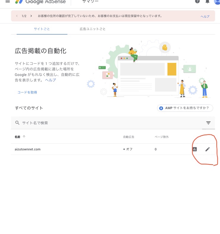Click the Google AdSense logo
The width and height of the screenshot is (220, 234).
tap(40, 2)
